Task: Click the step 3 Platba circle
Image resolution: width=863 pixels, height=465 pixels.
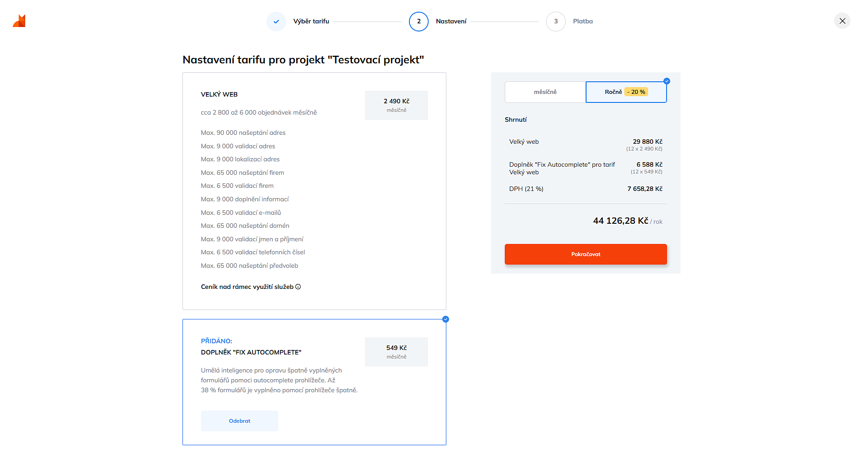Action: coord(556,21)
